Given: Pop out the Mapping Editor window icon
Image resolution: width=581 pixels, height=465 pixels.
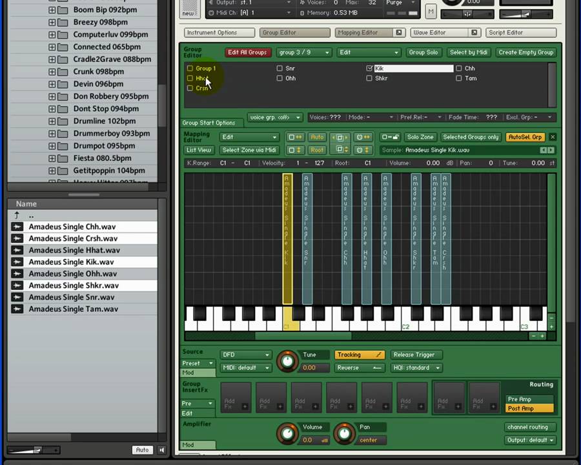Looking at the screenshot, I should [x=399, y=33].
